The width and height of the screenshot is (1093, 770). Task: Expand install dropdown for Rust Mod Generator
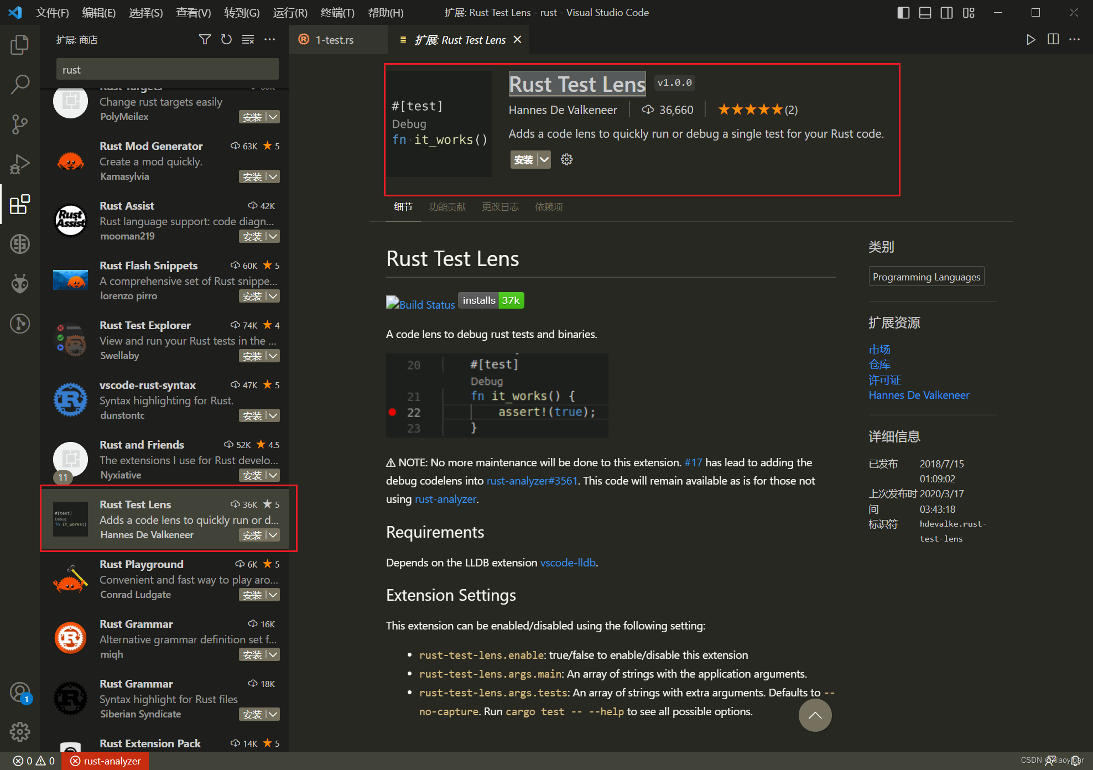[273, 176]
